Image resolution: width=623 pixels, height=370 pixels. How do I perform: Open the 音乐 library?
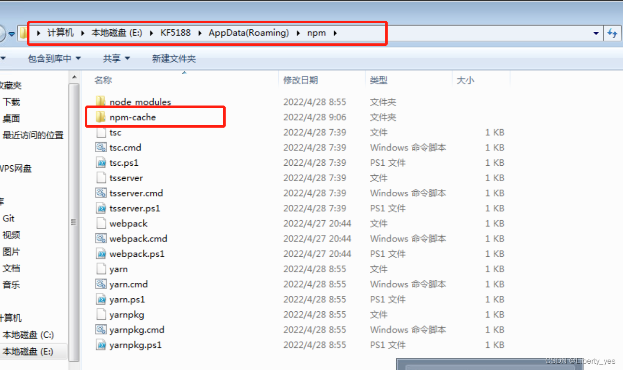click(12, 285)
